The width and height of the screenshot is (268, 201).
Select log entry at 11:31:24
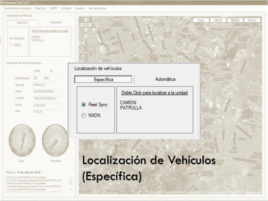tap(26, 189)
